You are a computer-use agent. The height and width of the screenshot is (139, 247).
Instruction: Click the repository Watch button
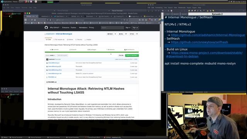click(110, 34)
